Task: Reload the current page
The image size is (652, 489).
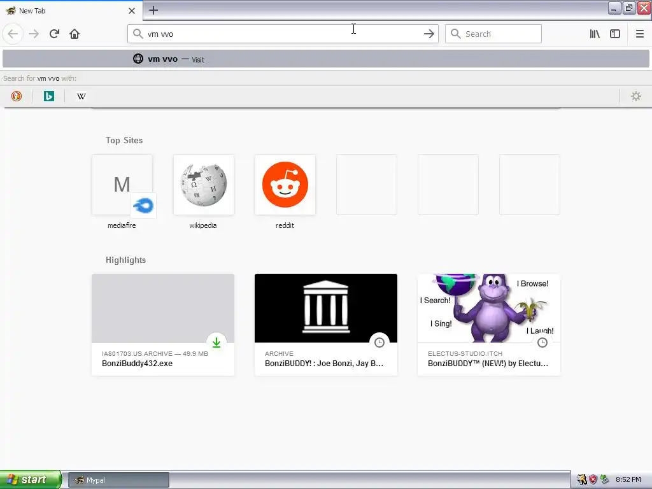Action: 55,34
